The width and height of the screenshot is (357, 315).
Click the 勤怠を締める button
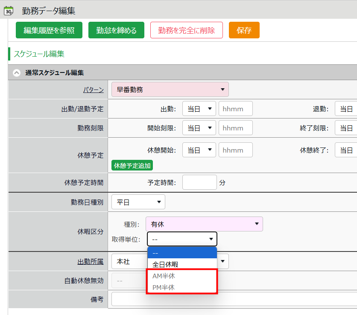pos(116,30)
